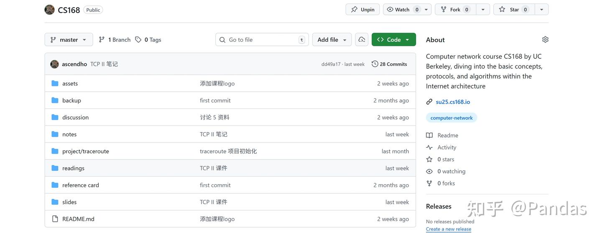This screenshot has height=233, width=602.
Task: Open the project/traceroute folder
Action: click(x=86, y=151)
